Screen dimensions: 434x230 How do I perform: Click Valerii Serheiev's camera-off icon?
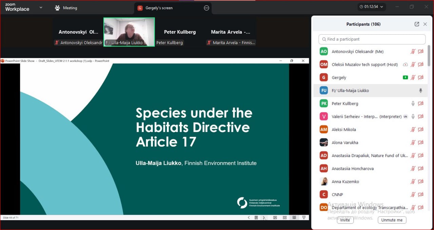(x=421, y=116)
